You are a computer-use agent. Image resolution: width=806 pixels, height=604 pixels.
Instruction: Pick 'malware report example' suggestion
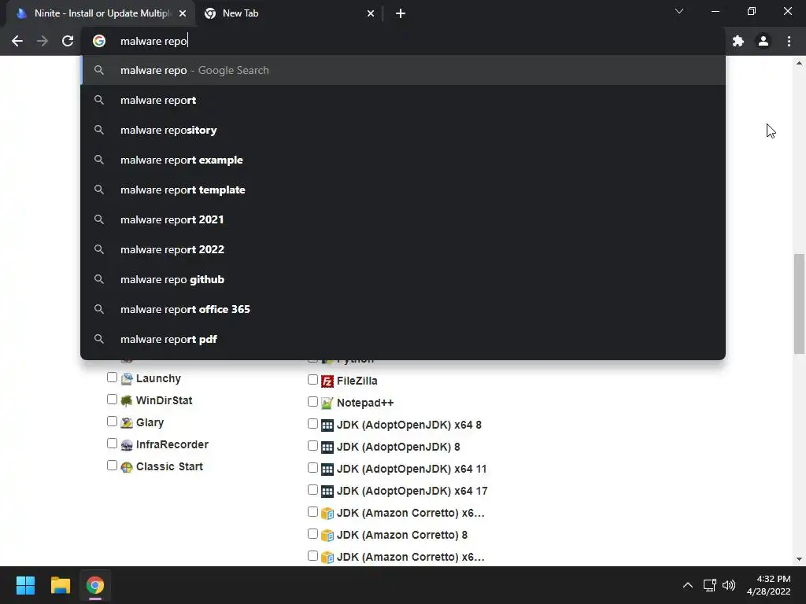[403, 160]
